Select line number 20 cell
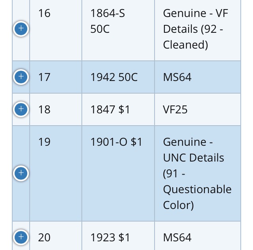This screenshot has height=250, width=253. click(x=56, y=236)
